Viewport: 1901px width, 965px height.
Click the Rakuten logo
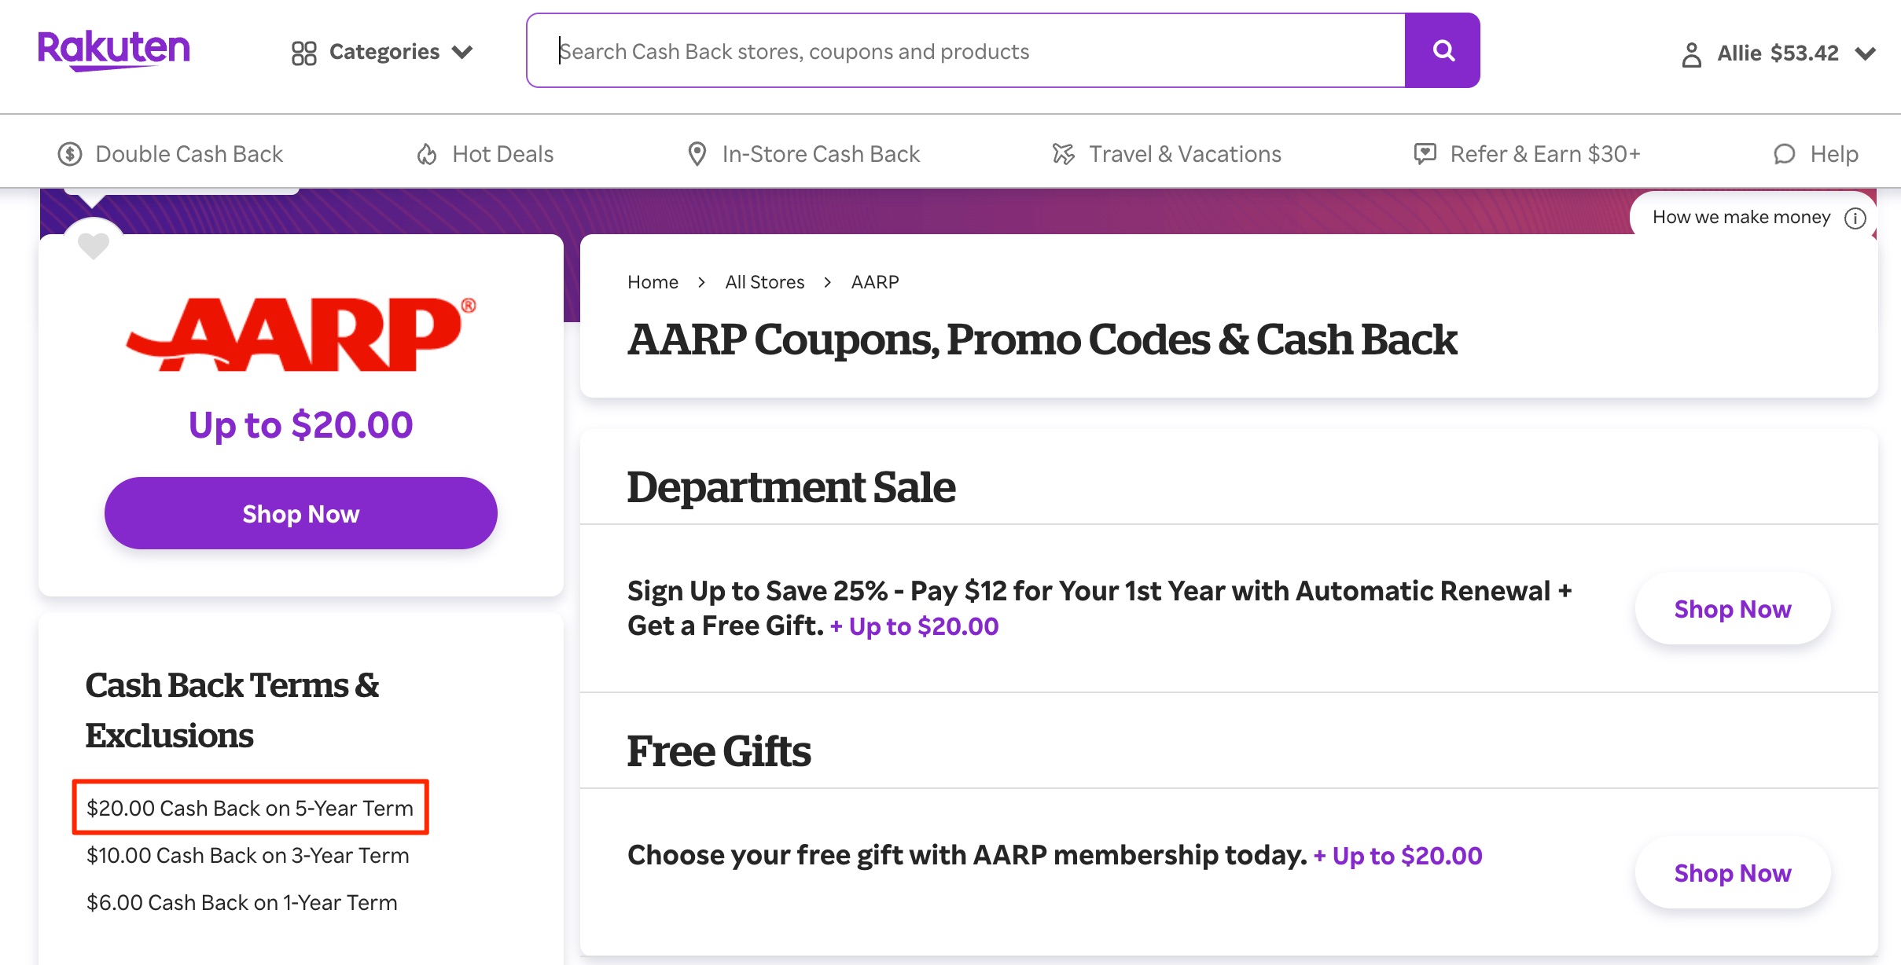(x=113, y=50)
